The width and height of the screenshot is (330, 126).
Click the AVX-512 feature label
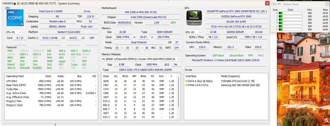point(76,54)
